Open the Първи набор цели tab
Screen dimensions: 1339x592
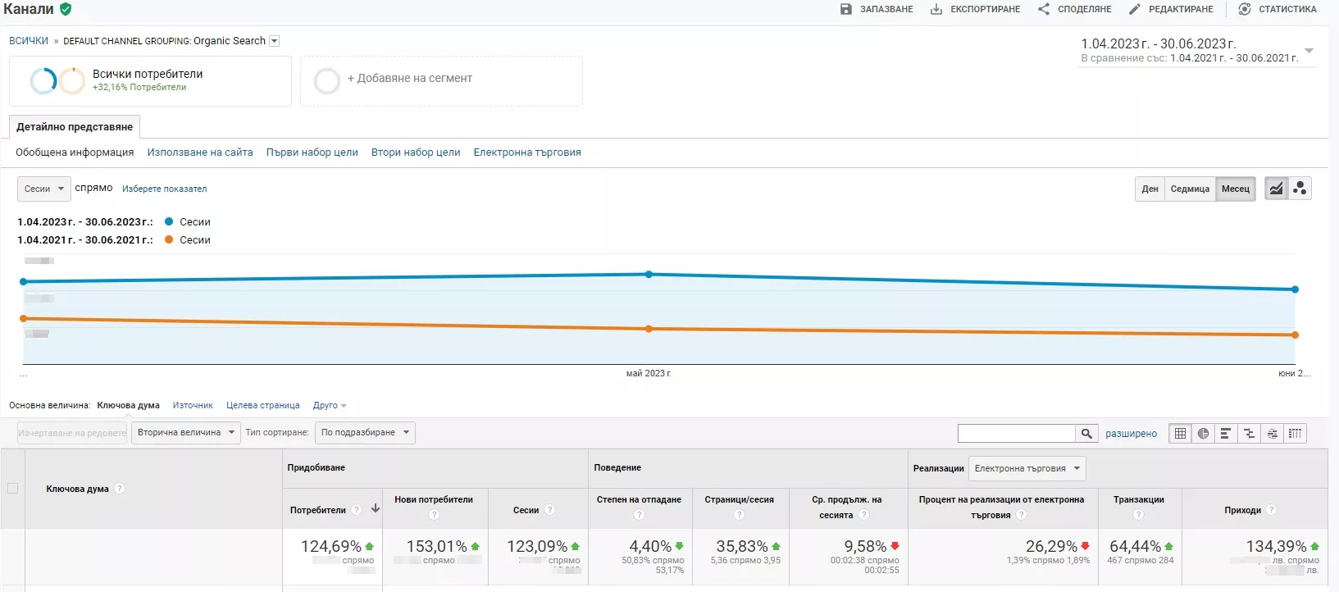(312, 153)
